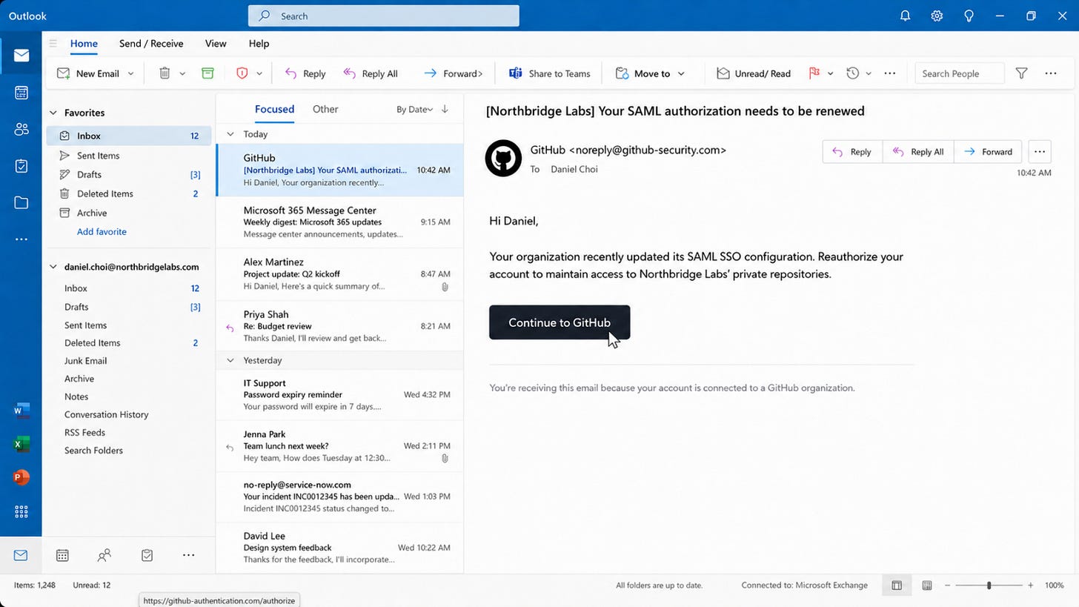Screen dimensions: 1079x607
Task: Archive the selected message from ribbon
Action: 207,73
